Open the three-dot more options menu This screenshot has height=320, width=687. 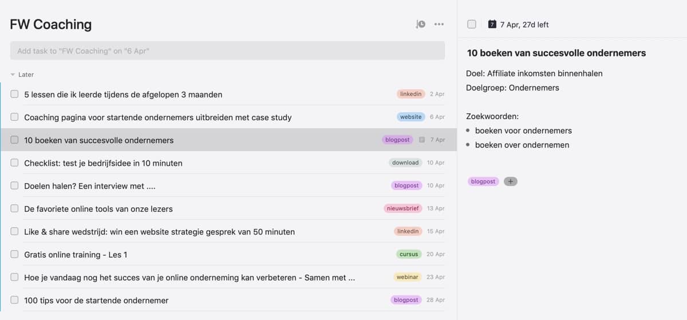tap(439, 24)
